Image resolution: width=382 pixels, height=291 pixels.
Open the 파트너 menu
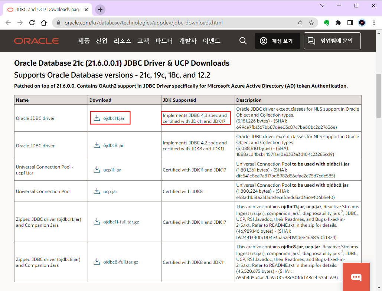click(164, 41)
